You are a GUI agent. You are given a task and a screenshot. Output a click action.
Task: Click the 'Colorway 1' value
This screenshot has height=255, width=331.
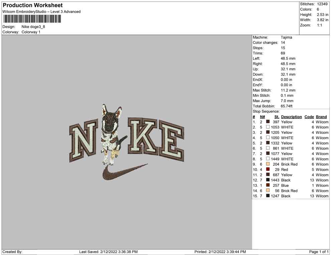click(x=31, y=32)
